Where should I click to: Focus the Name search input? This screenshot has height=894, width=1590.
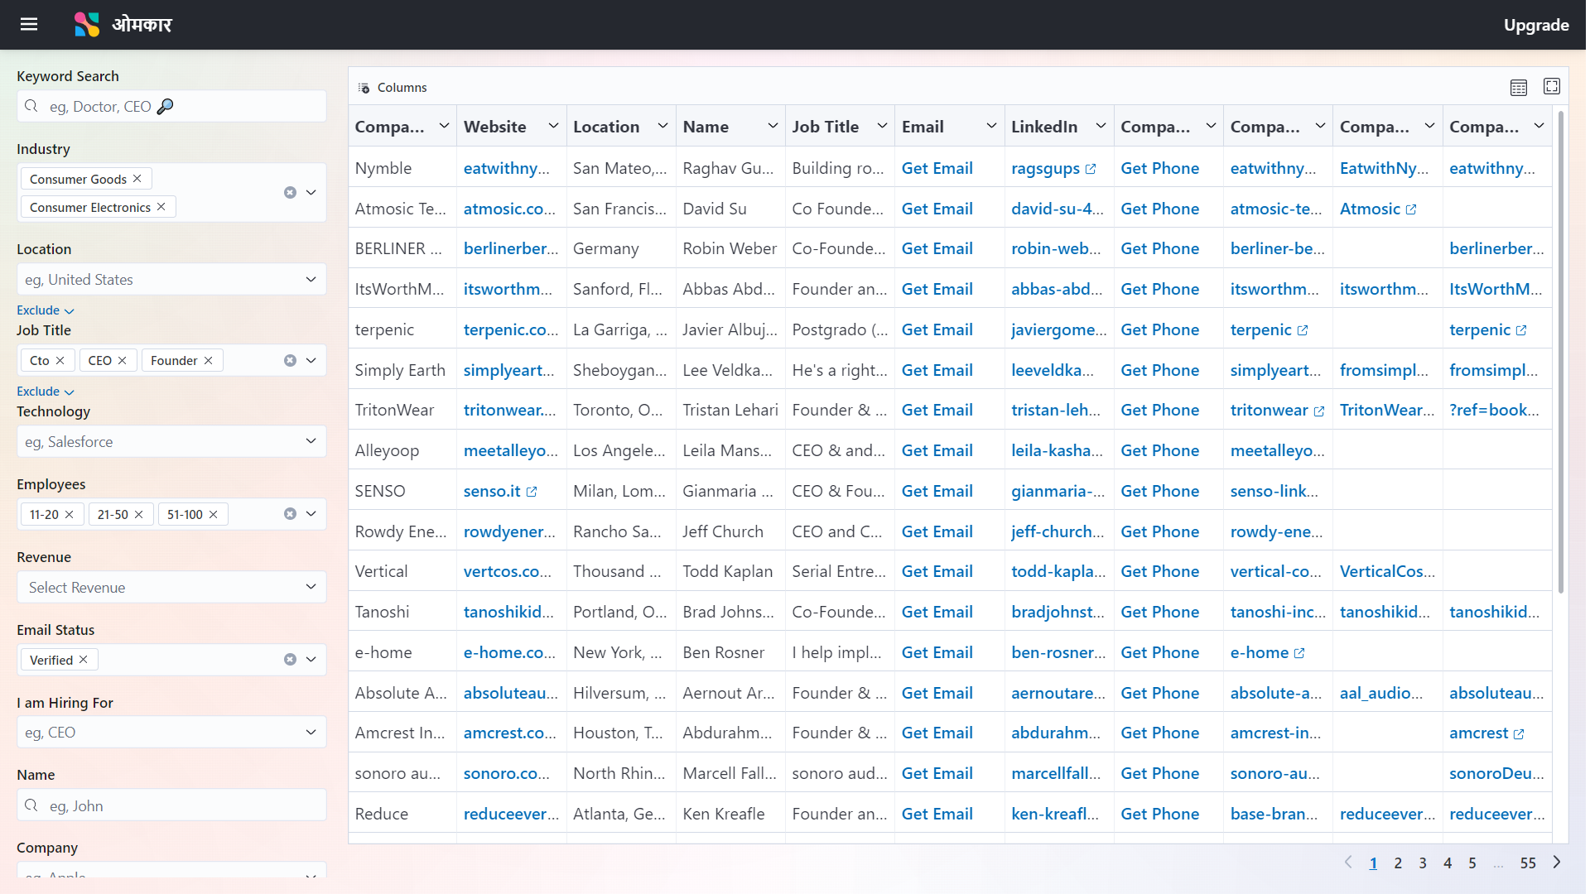171,805
